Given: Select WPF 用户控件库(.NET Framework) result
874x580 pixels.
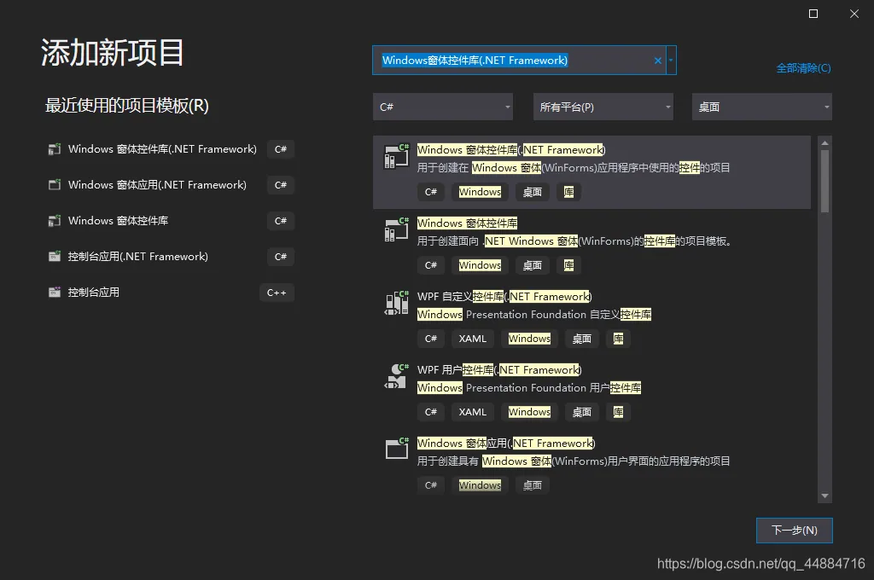Looking at the screenshot, I should point(499,370).
